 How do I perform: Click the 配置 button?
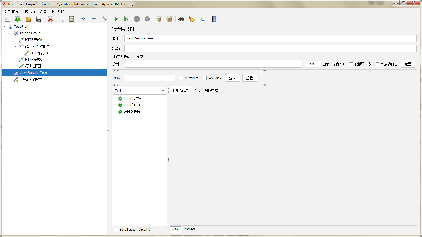click(x=408, y=64)
